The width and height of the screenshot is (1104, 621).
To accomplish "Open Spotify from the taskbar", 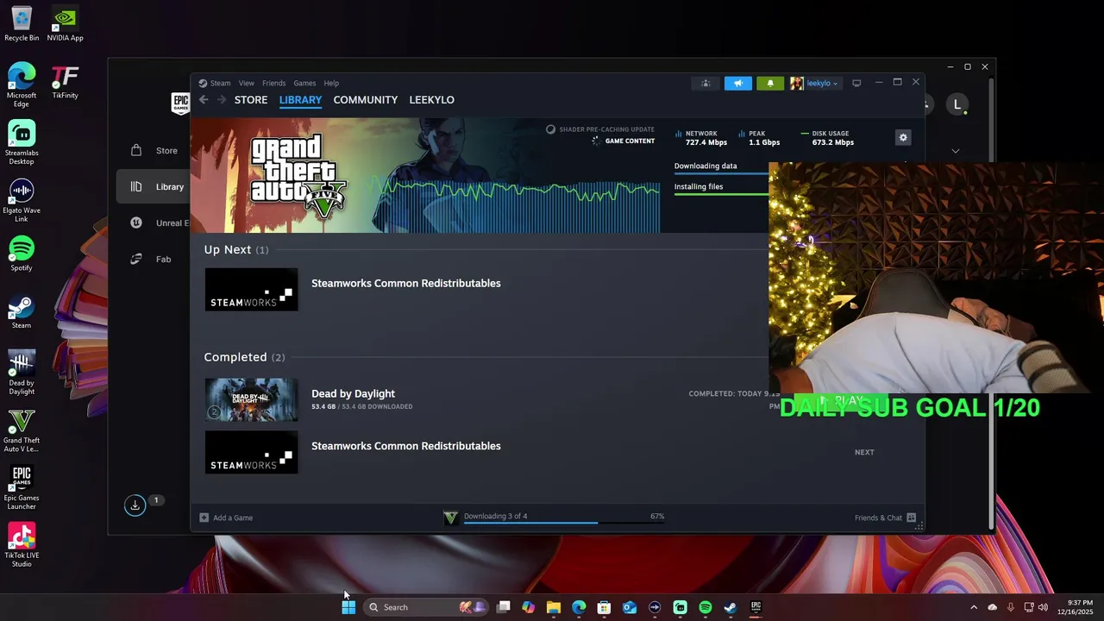I will coord(706,607).
